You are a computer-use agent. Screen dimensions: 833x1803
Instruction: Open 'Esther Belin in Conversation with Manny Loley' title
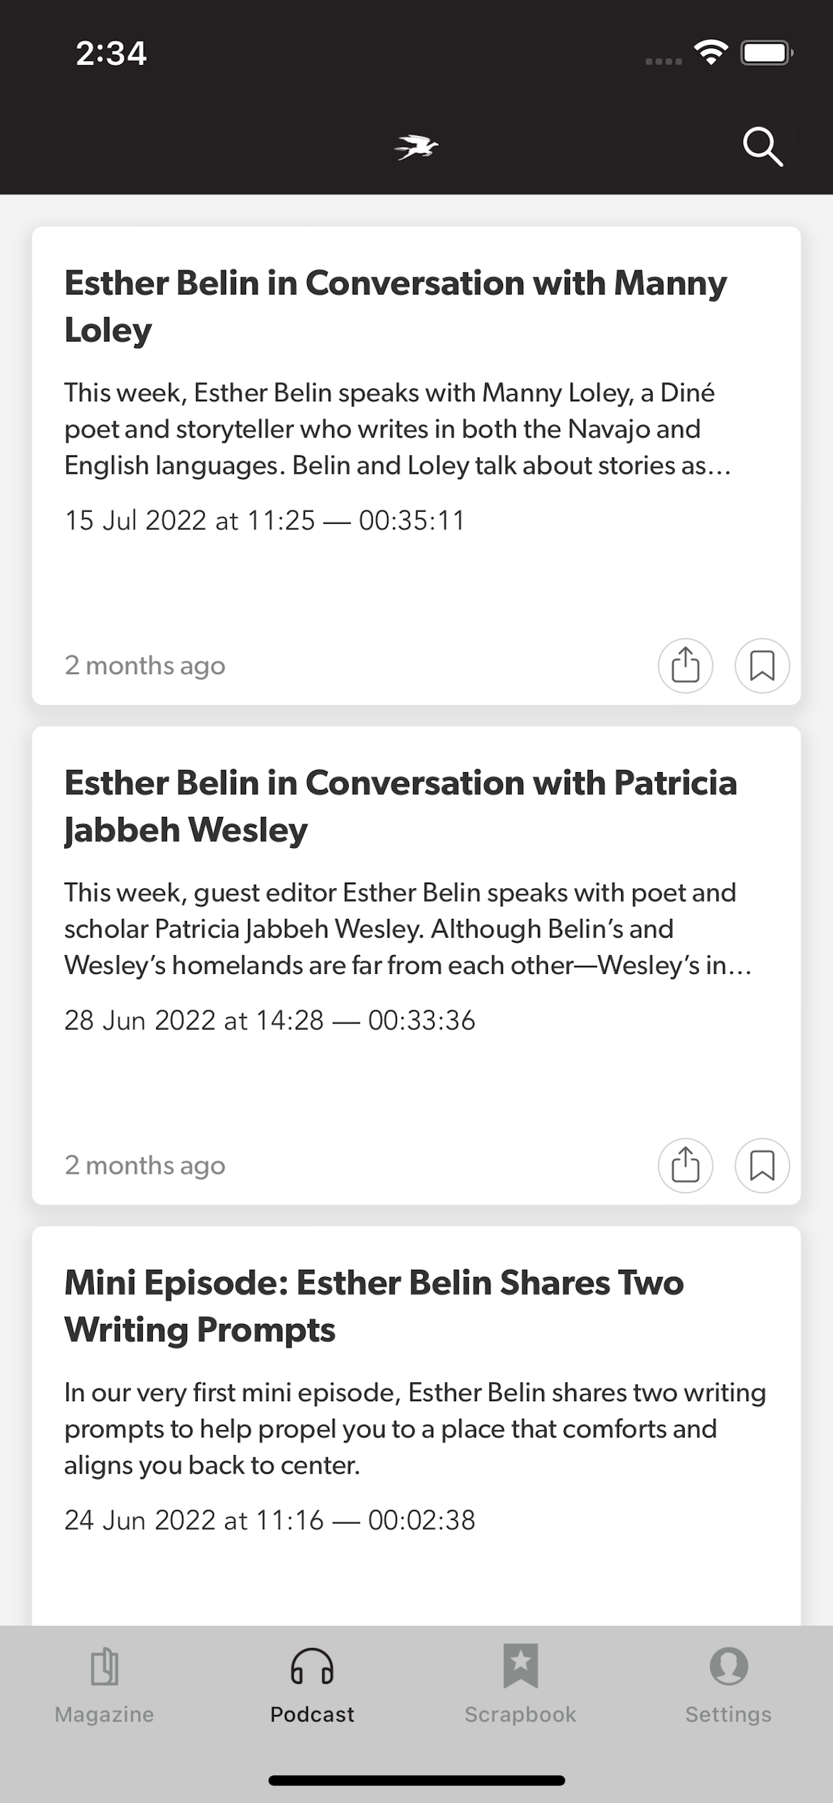[x=396, y=306]
